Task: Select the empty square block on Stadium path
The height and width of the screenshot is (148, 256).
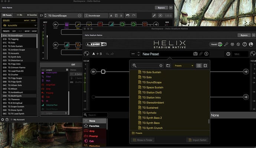Action: pyautogui.click(x=103, y=72)
